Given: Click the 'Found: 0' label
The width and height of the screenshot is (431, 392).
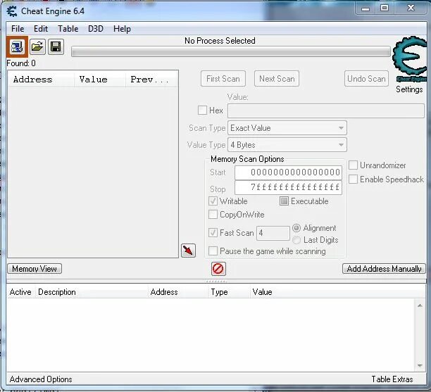Looking at the screenshot, I should (x=21, y=63).
